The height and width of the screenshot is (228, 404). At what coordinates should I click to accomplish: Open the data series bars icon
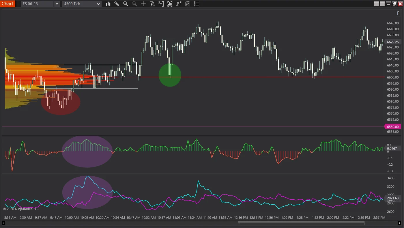[x=170, y=4]
